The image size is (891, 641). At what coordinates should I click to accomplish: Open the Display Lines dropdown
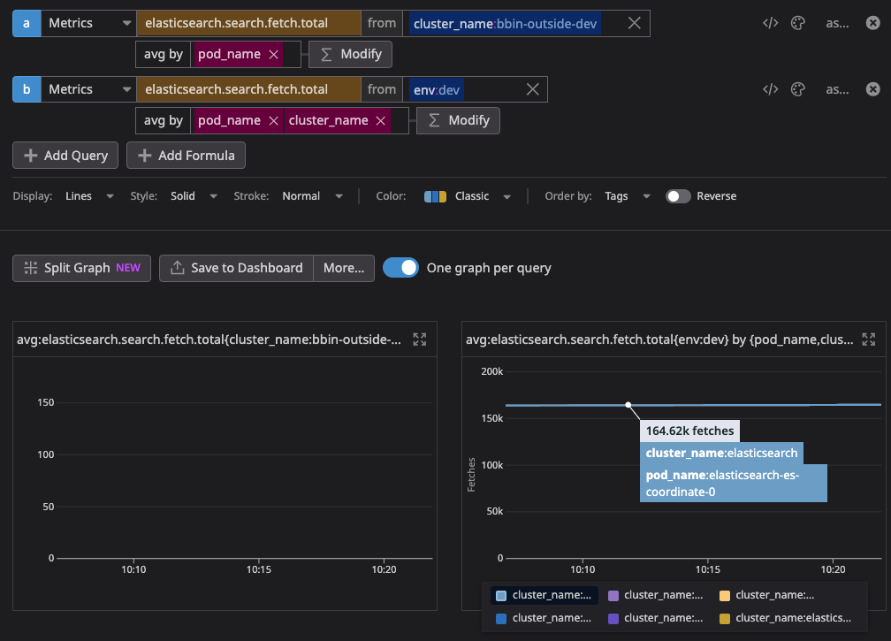pos(89,196)
